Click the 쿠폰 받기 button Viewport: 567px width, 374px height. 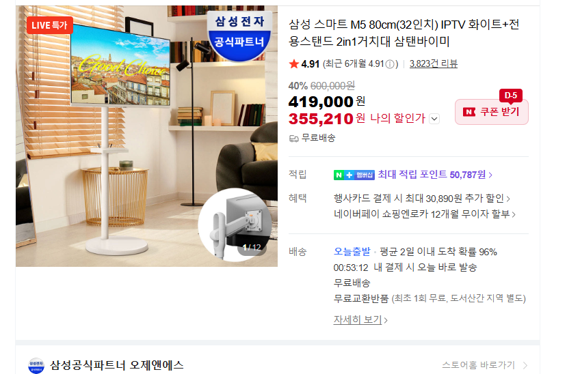click(492, 112)
